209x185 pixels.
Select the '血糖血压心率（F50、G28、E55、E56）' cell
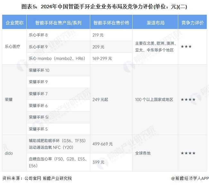[58, 162]
